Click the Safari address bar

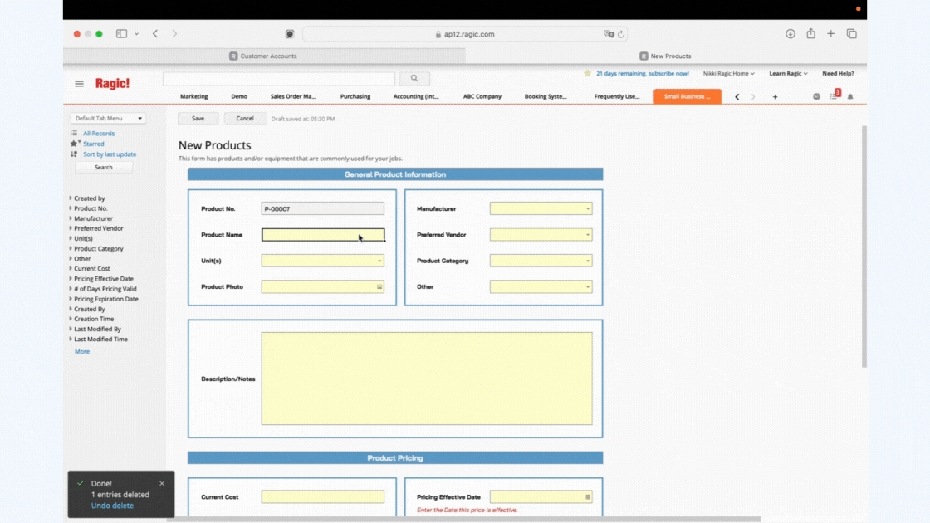pyautogui.click(x=465, y=34)
